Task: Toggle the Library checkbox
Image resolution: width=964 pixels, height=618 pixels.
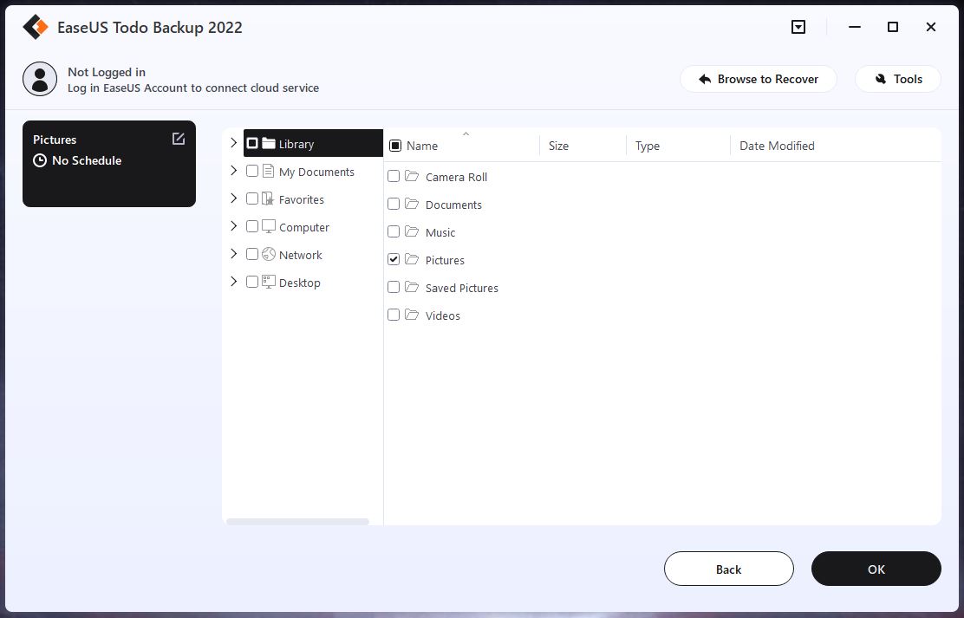Action: (x=252, y=143)
